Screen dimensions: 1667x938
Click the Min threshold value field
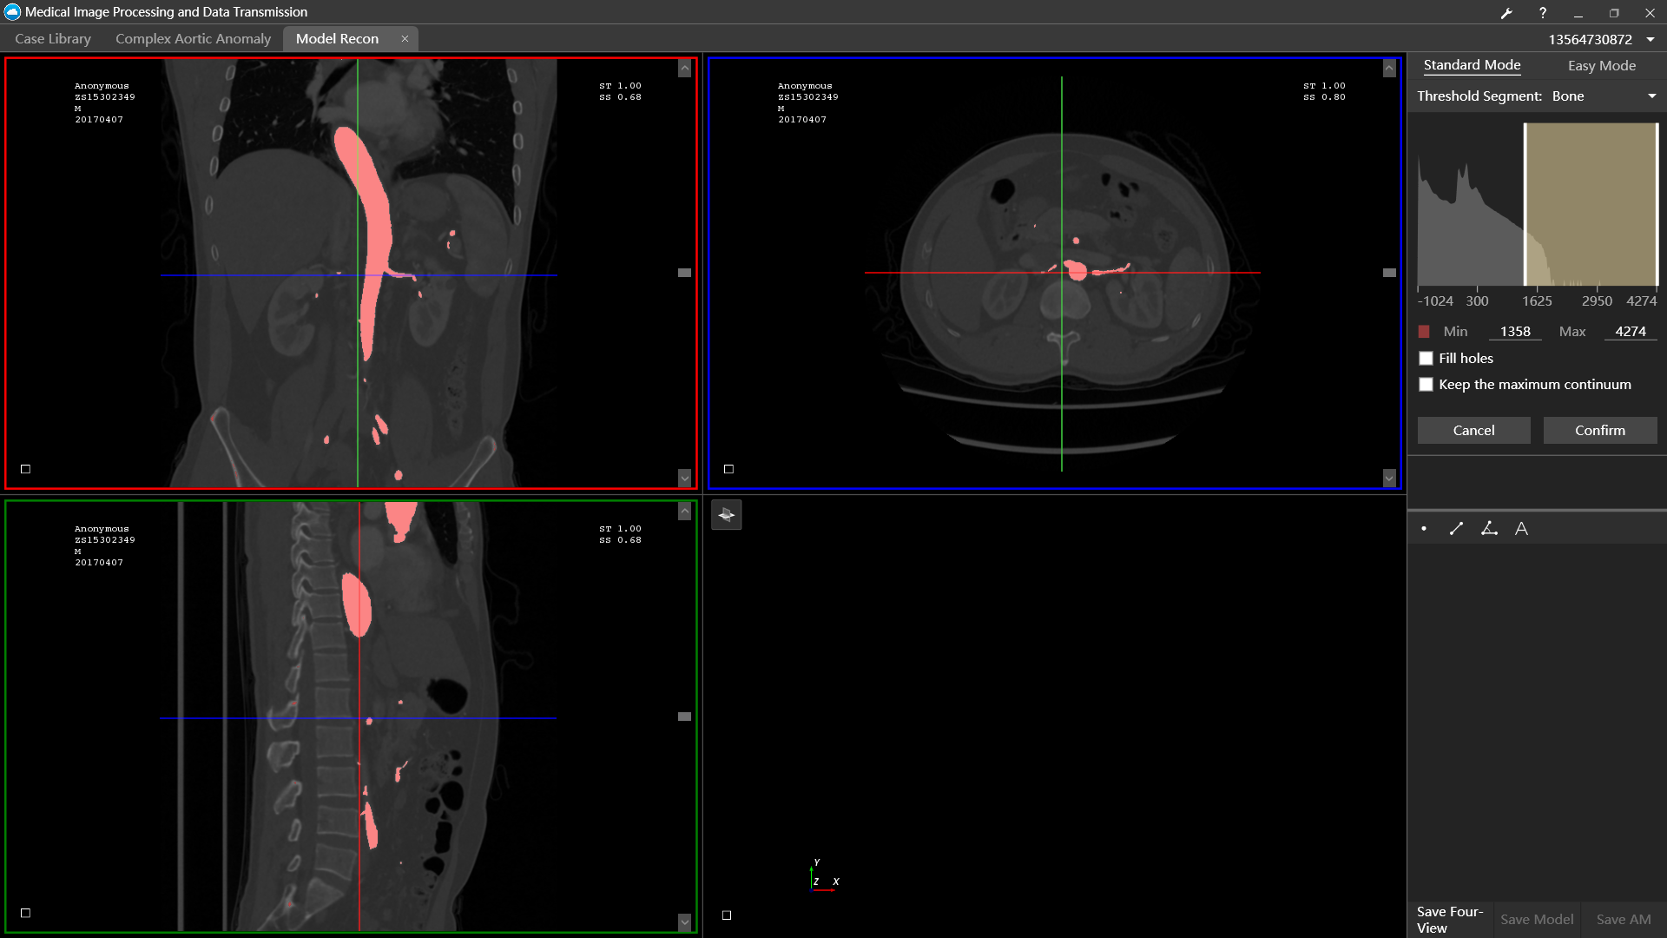[x=1515, y=332]
